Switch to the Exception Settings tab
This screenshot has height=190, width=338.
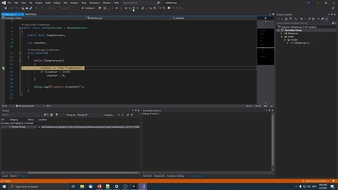pyautogui.click(x=175, y=176)
